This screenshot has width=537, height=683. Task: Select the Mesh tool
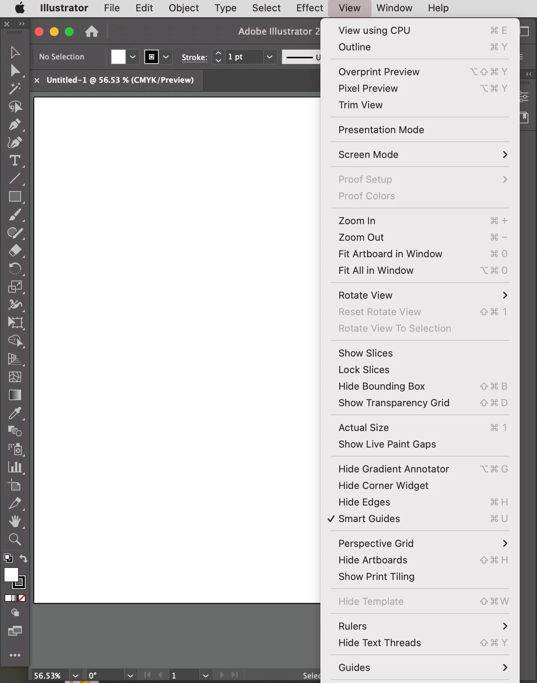click(x=15, y=377)
